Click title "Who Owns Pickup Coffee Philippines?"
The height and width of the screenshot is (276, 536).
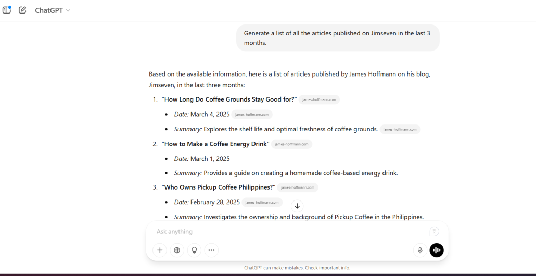(x=219, y=187)
